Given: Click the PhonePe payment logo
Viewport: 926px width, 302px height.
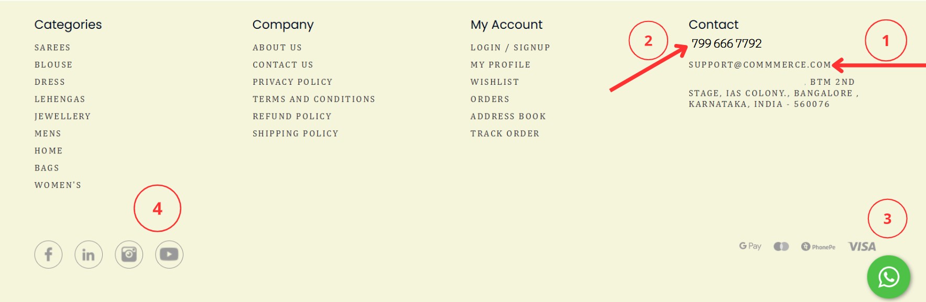Looking at the screenshot, I should coord(818,247).
